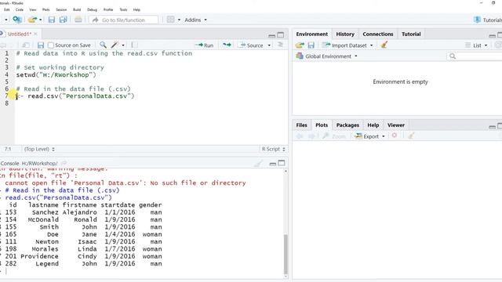
Task: Click the Zoom plot icon in Plots pane
Action: [x=334, y=136]
